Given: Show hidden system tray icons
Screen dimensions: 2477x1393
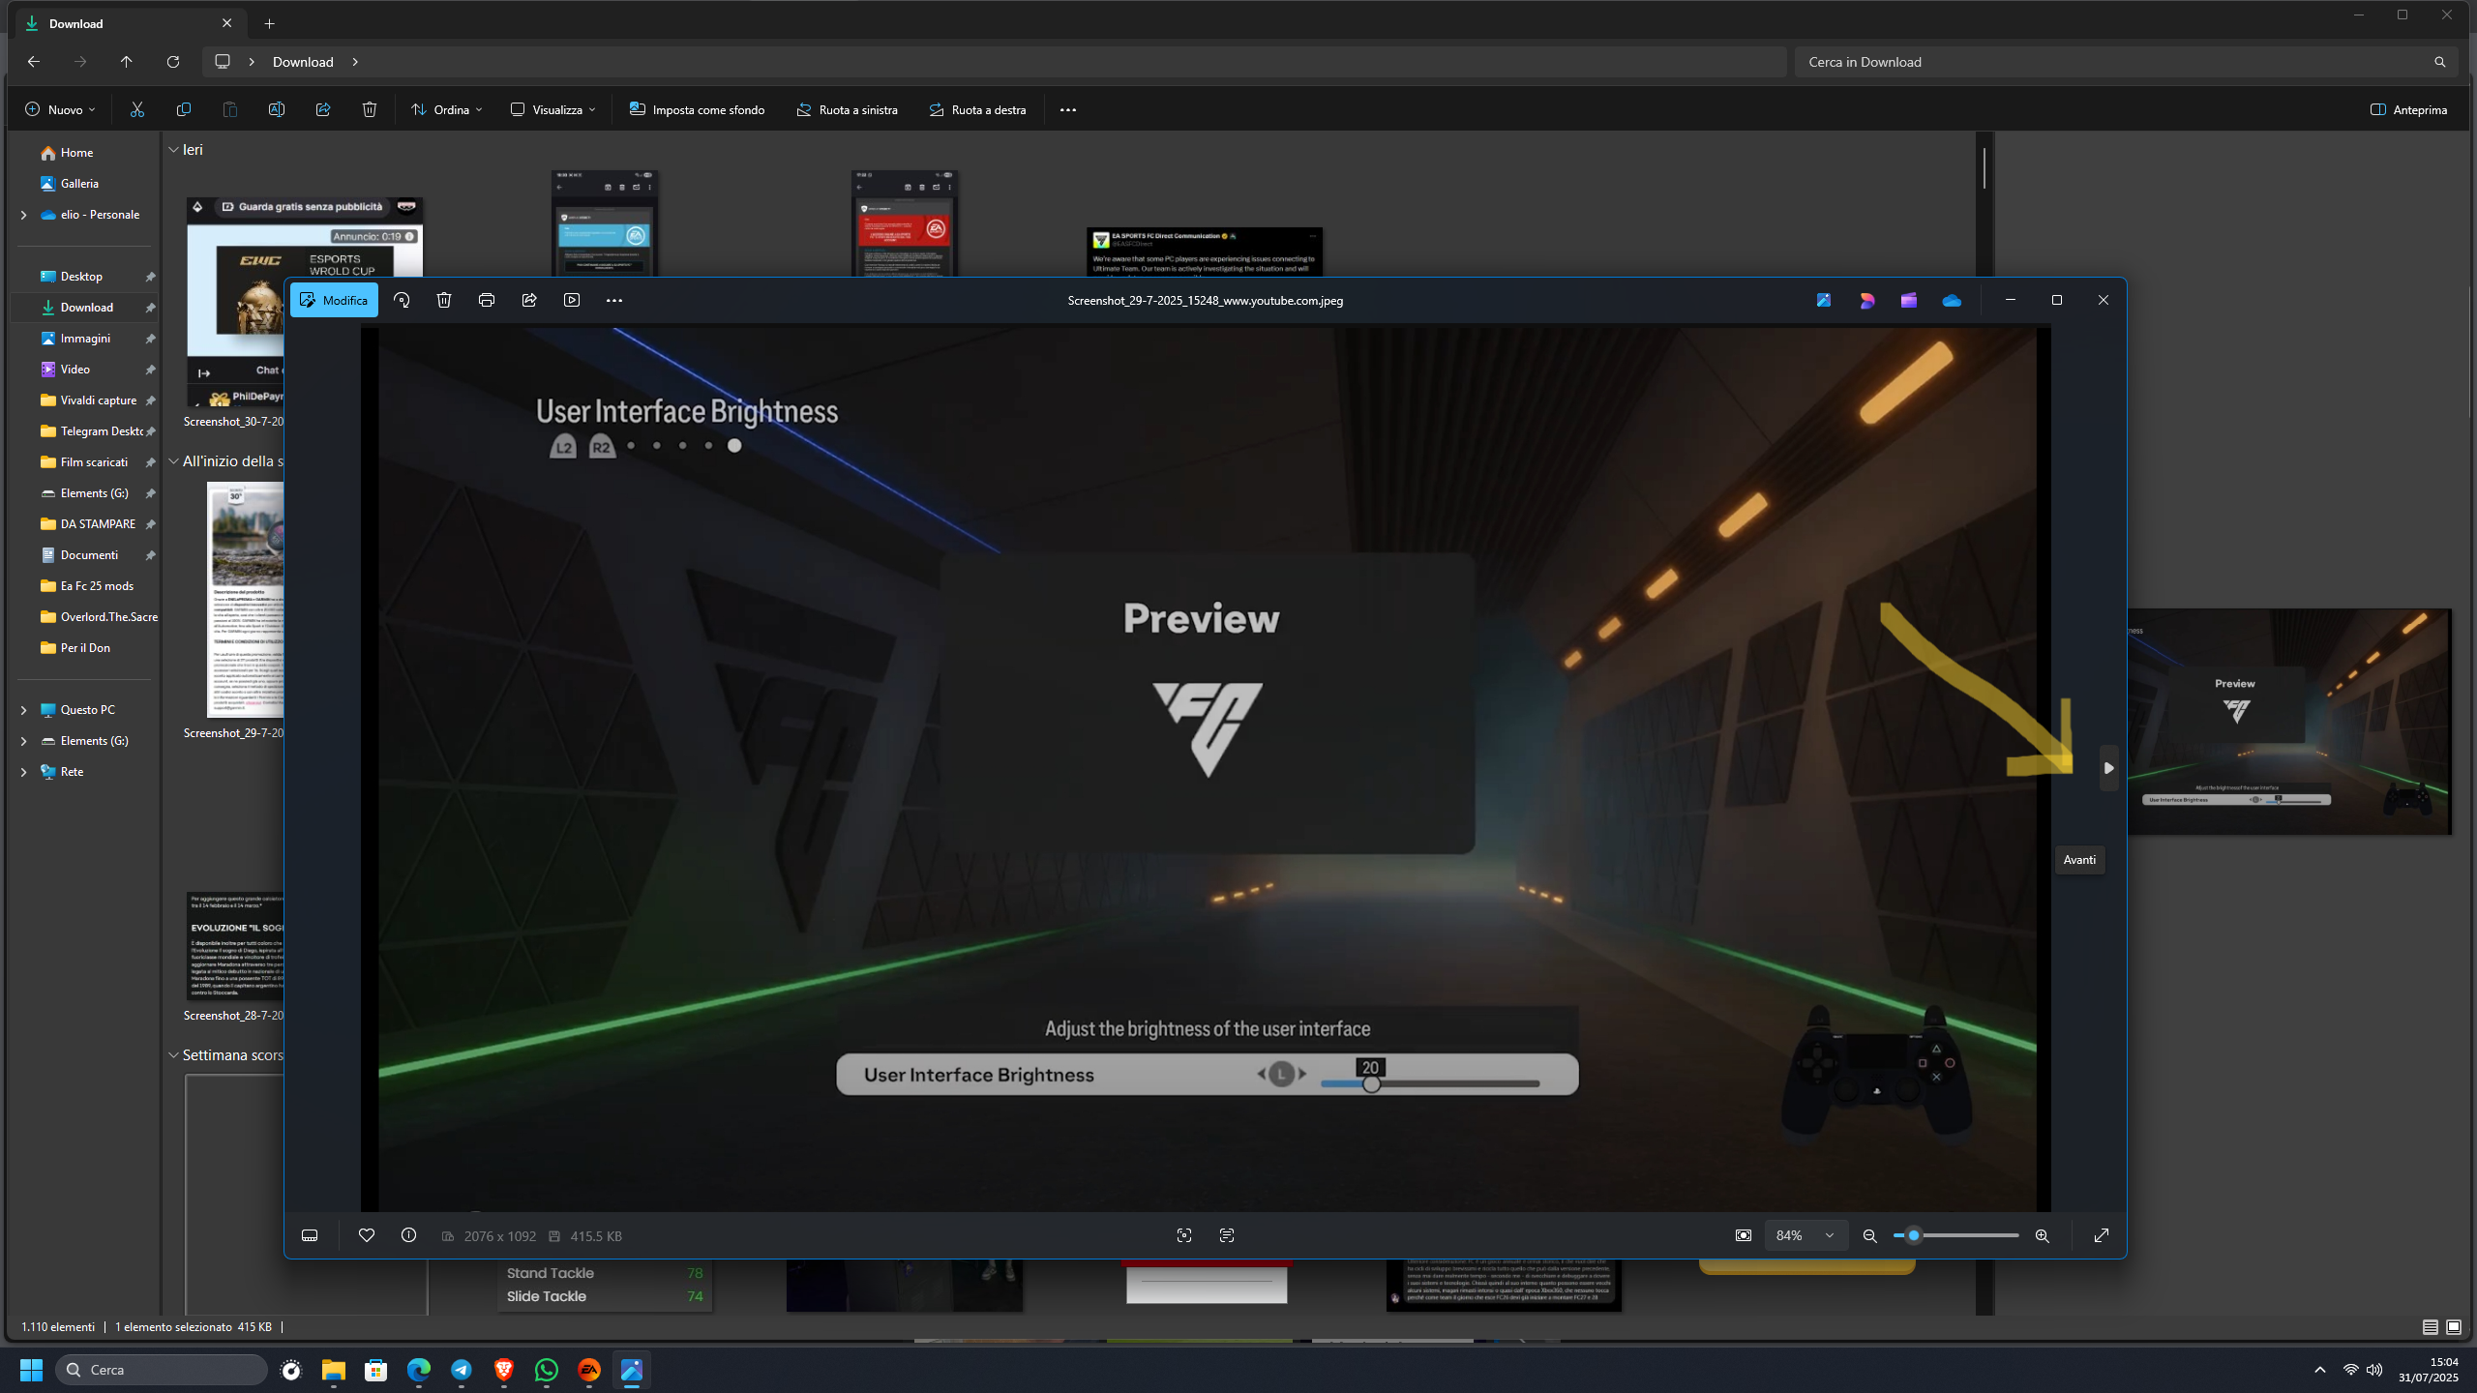Looking at the screenshot, I should pos(2320,1370).
